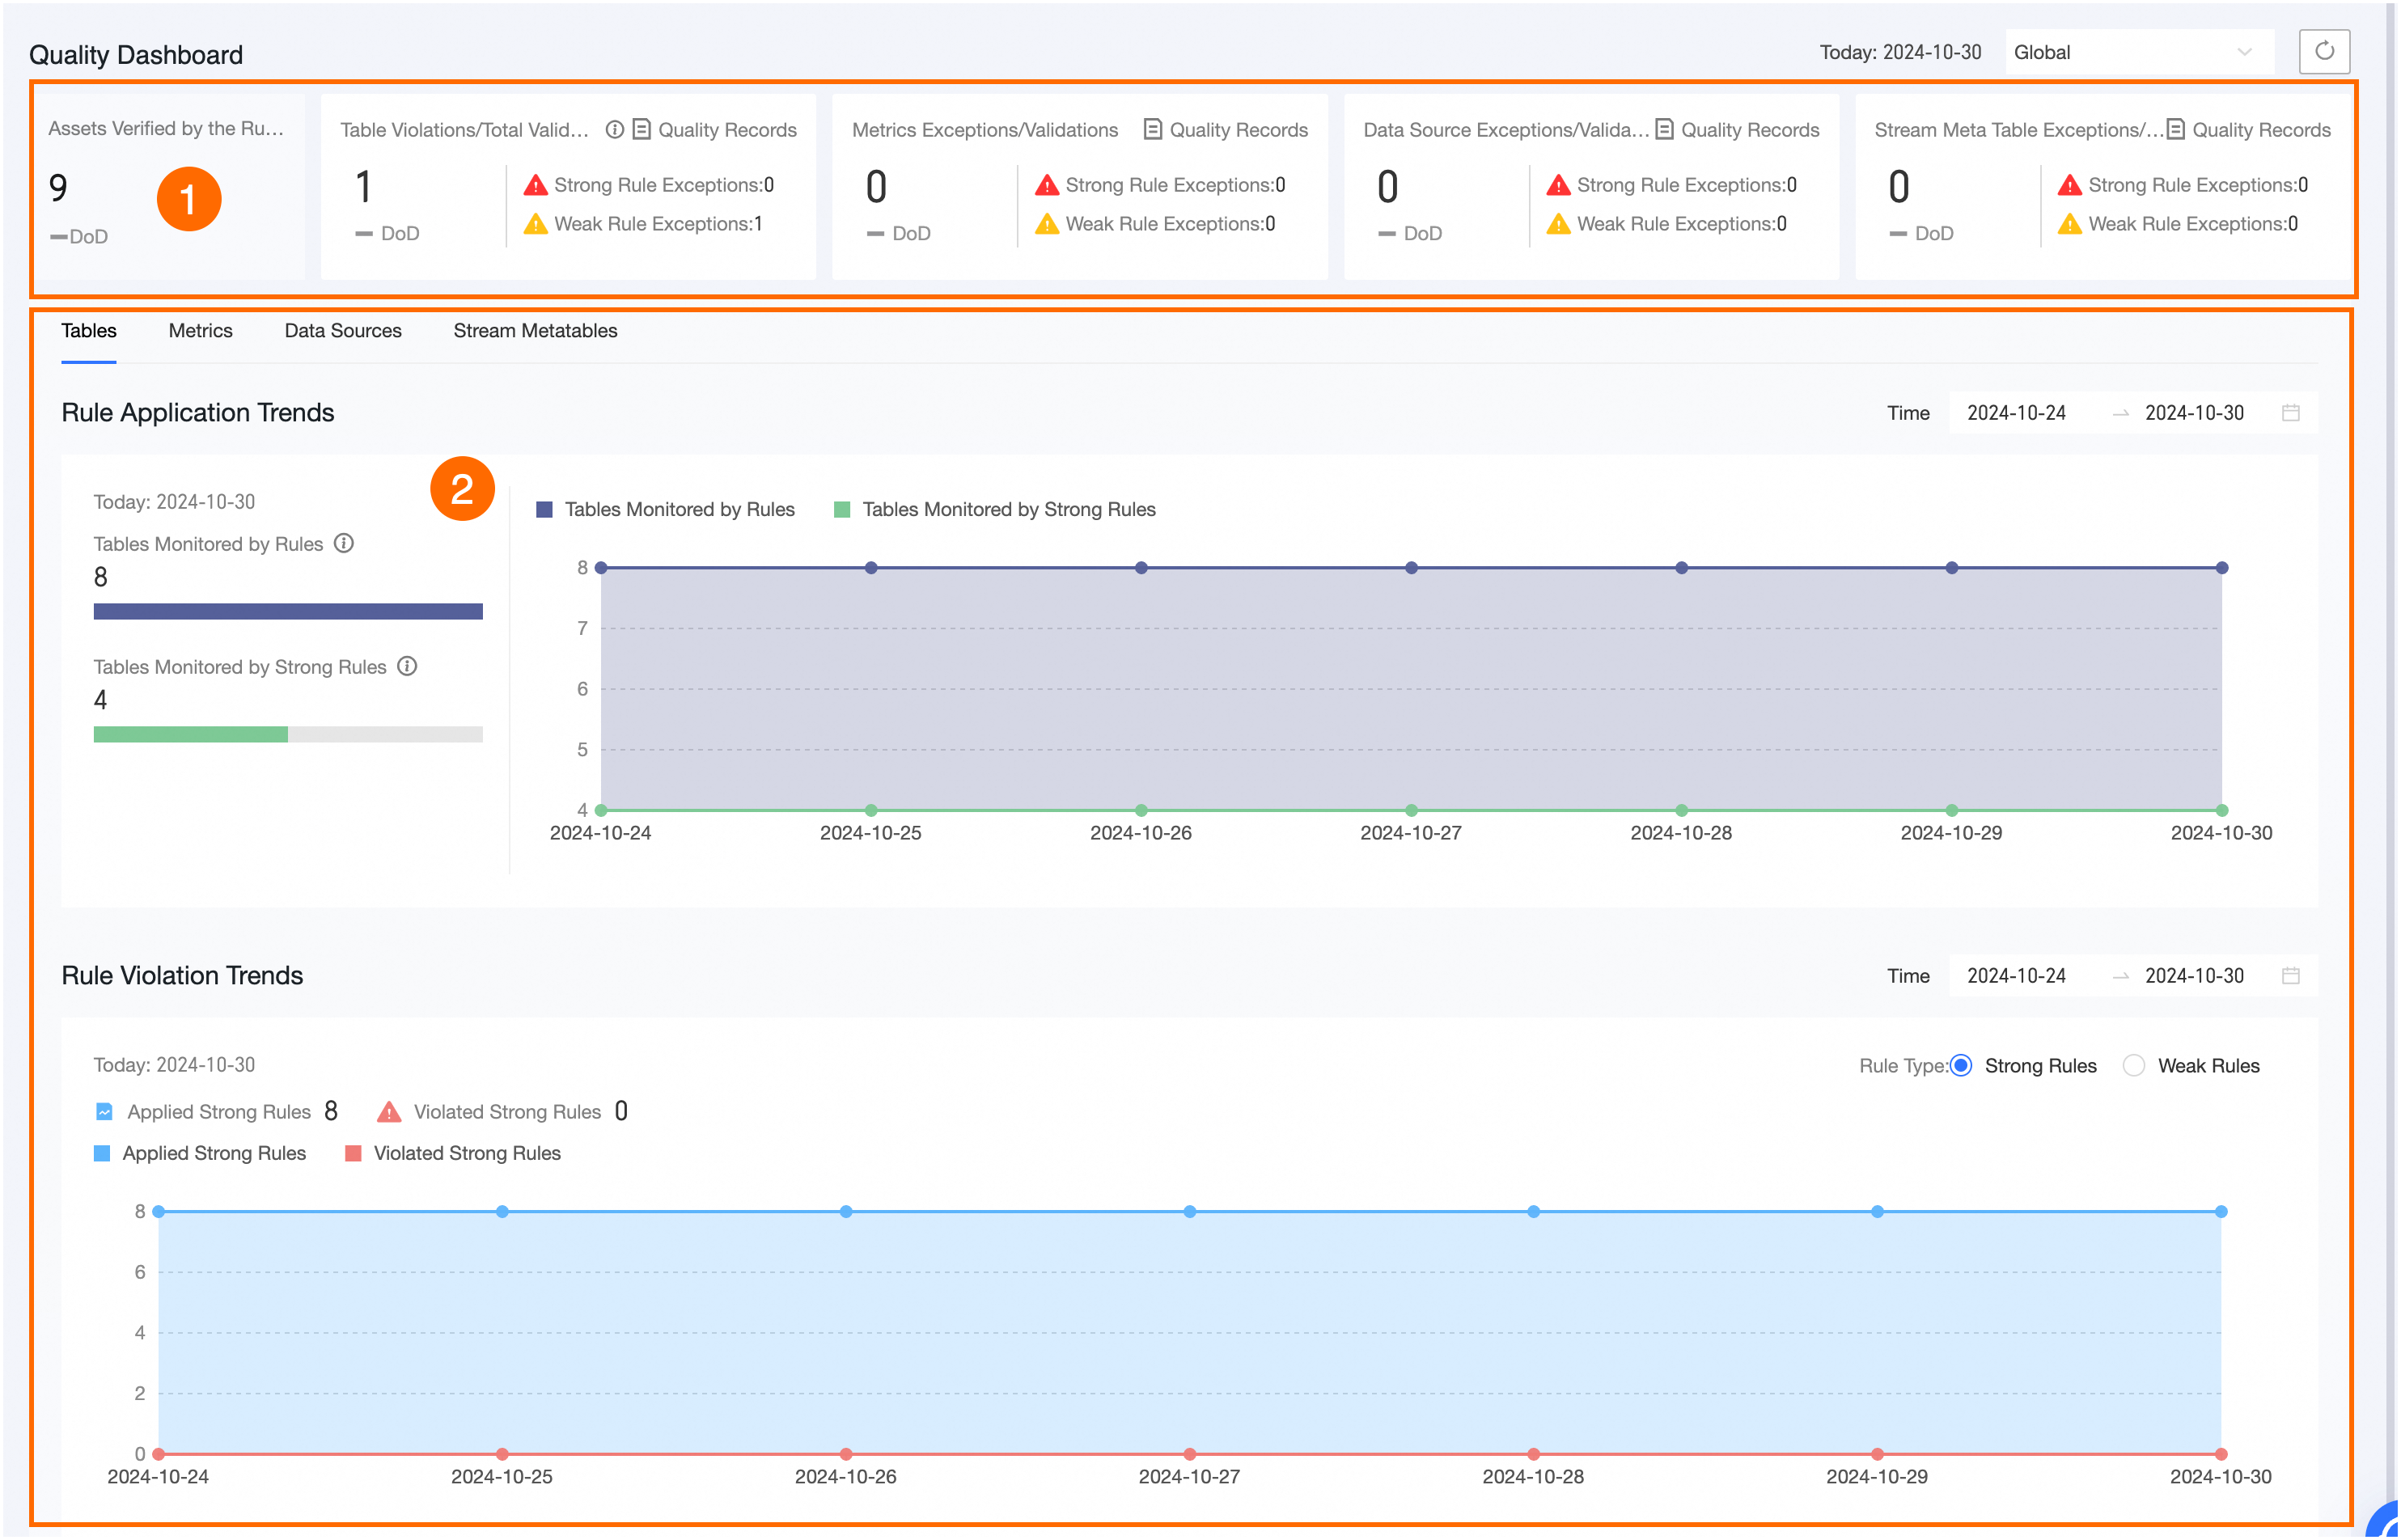The image size is (2401, 1540).
Task: Switch to the Stream Metatables tab
Action: (x=535, y=331)
